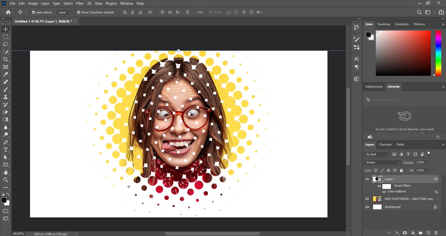
Task: Select the Brush tool
Action: click(6, 89)
